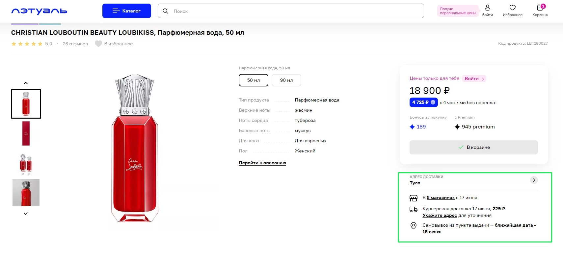The image size is (563, 253).
Task: Click the search magnifier icon
Action: click(166, 11)
